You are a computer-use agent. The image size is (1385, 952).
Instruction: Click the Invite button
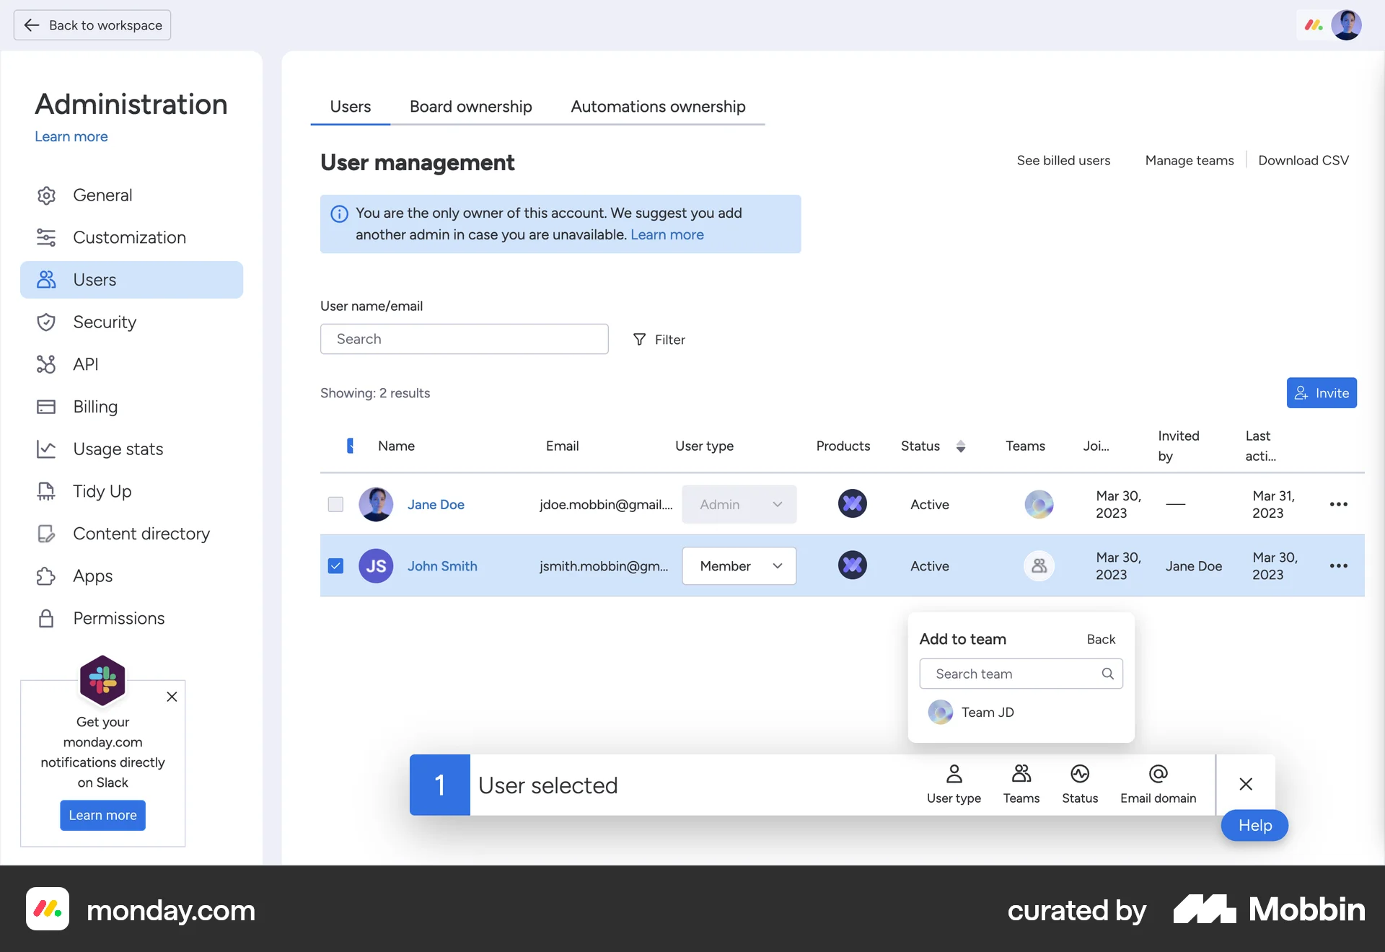click(x=1322, y=392)
